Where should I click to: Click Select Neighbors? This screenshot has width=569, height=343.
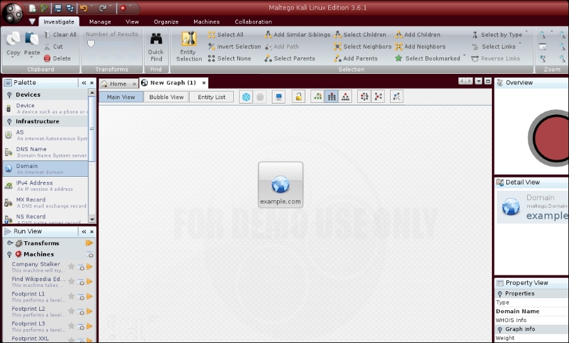click(362, 46)
